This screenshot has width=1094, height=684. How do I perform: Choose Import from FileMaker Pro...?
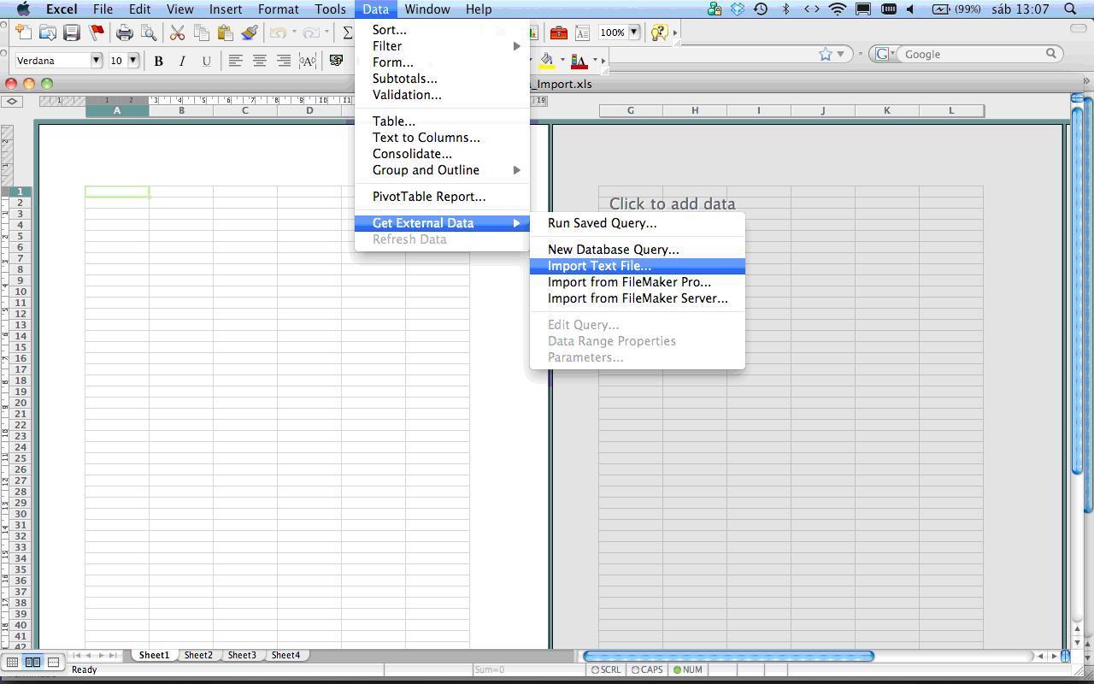click(x=638, y=282)
